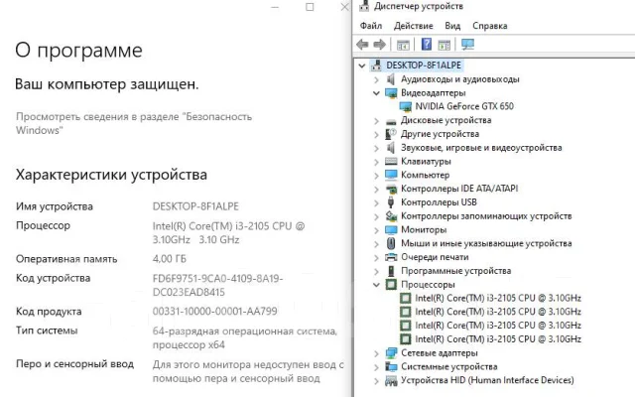Viewport: 635px width, 397px height.
Task: Select the last Intel Core i3-2105 processor entry
Action: click(x=498, y=339)
